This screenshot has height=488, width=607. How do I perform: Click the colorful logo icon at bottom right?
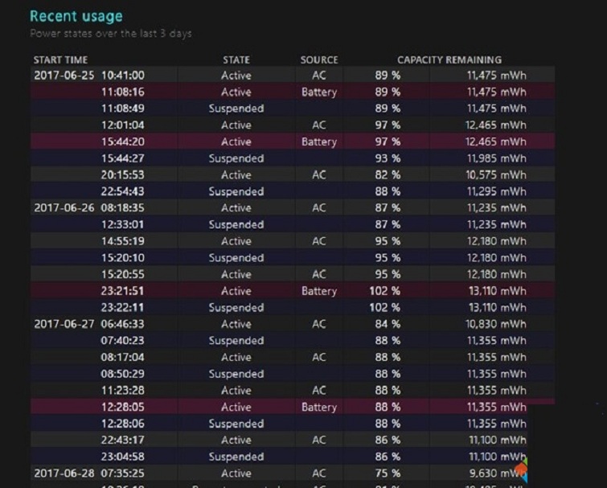(x=521, y=469)
